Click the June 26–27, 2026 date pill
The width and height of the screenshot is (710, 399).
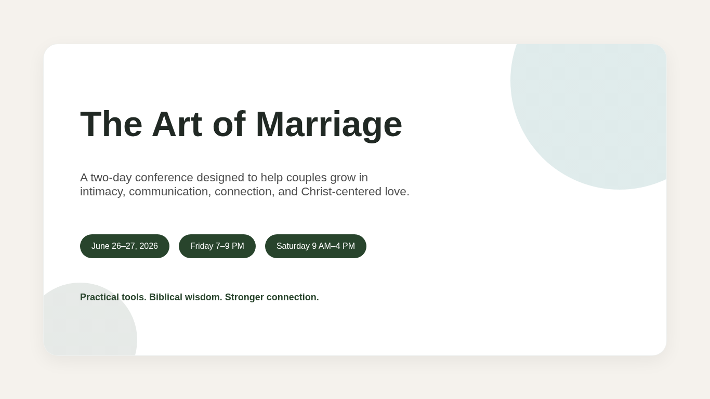point(125,246)
